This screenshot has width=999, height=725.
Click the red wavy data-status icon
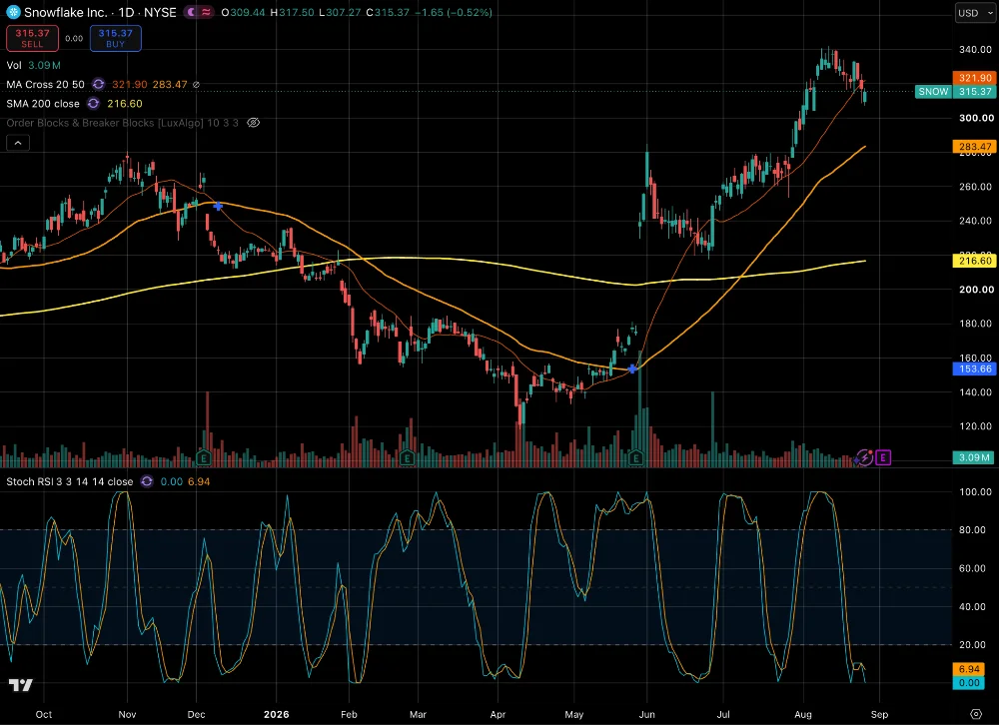pos(206,12)
